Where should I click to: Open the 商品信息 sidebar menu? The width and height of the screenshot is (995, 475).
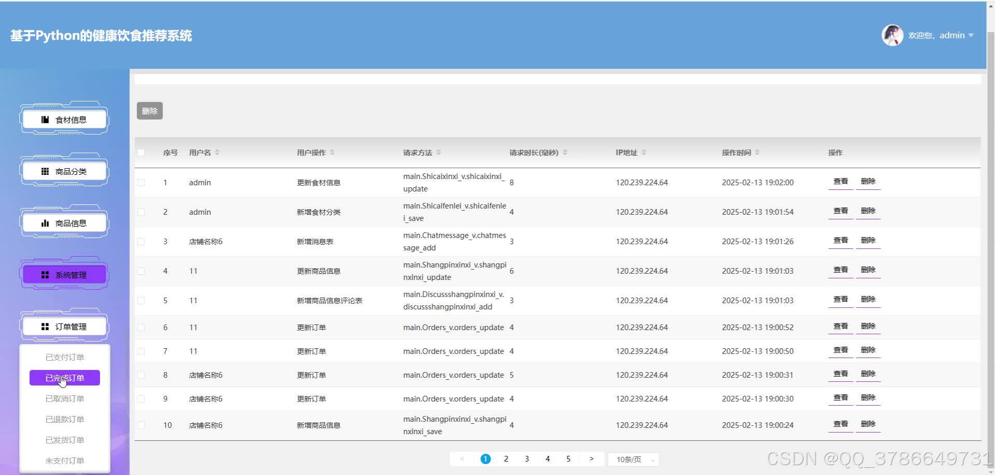click(x=64, y=223)
